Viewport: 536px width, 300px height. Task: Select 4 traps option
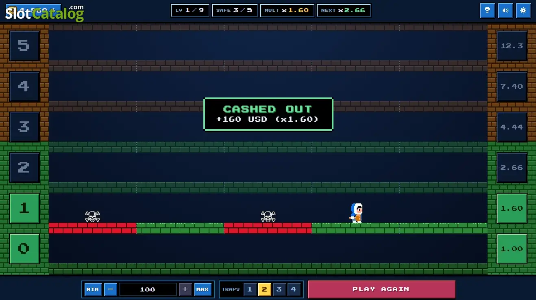click(294, 289)
